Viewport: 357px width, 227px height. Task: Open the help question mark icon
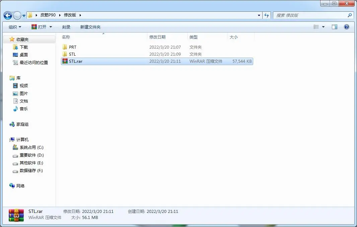coord(347,27)
